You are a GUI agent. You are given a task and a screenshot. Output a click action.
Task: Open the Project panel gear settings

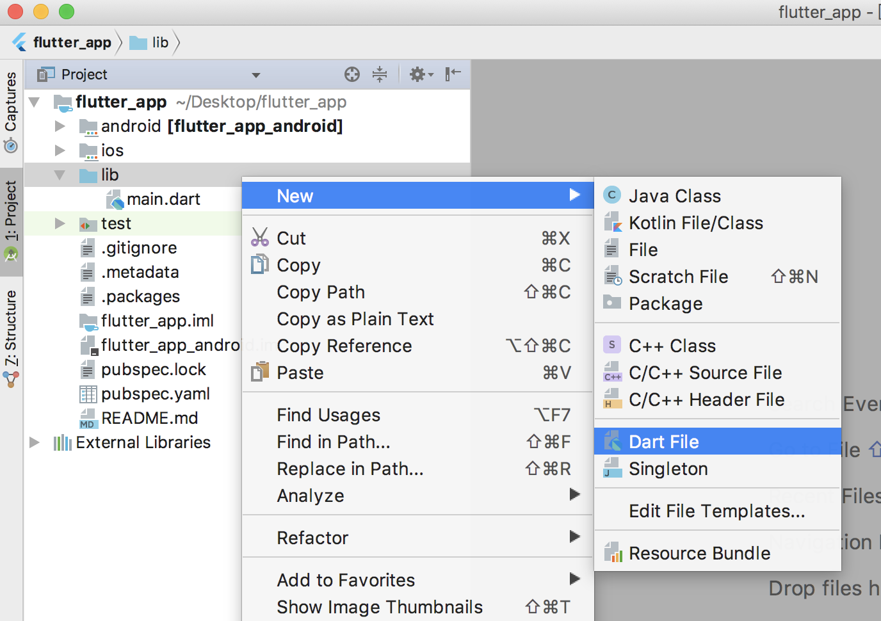421,74
